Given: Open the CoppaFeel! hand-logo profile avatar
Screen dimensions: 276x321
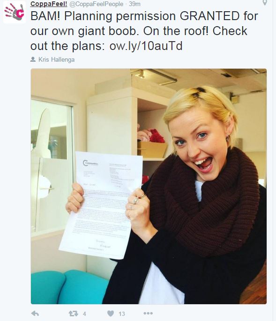Looking at the screenshot, I should coord(15,13).
